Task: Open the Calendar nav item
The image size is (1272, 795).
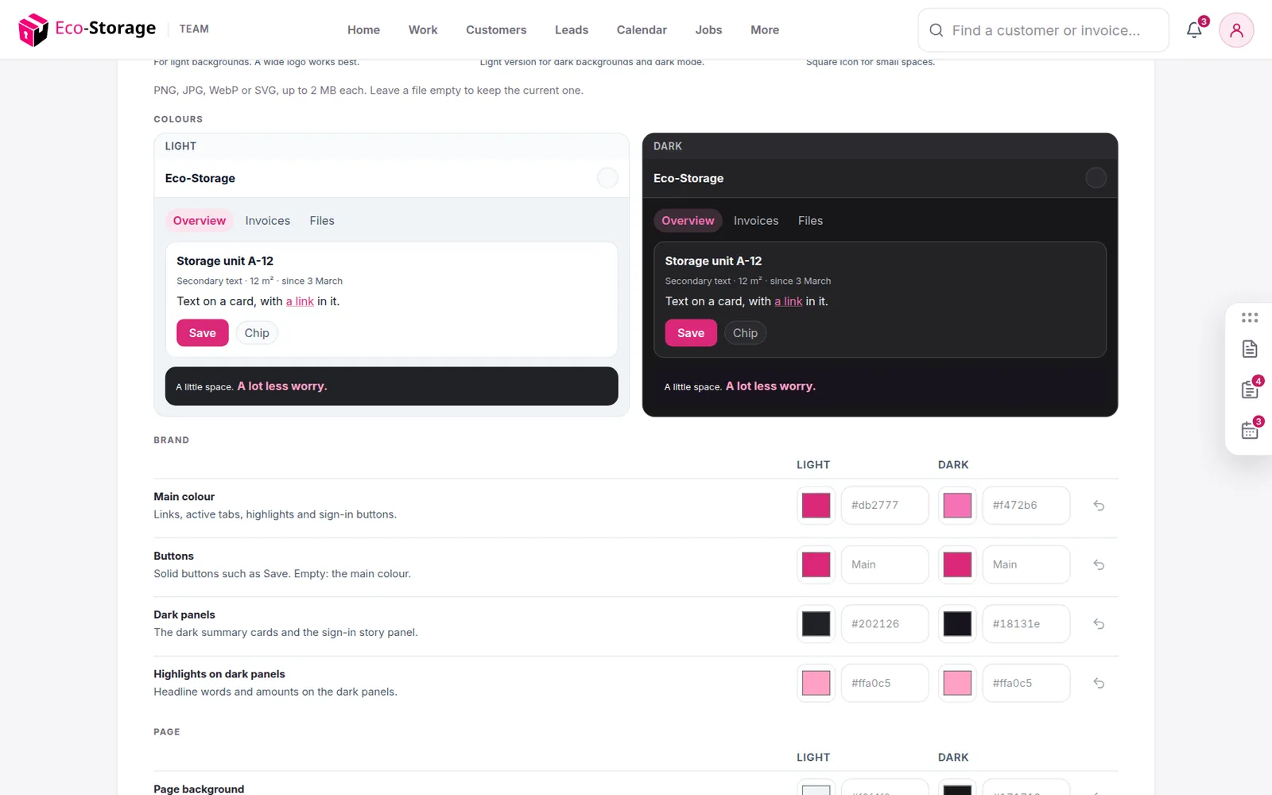Action: pyautogui.click(x=642, y=30)
